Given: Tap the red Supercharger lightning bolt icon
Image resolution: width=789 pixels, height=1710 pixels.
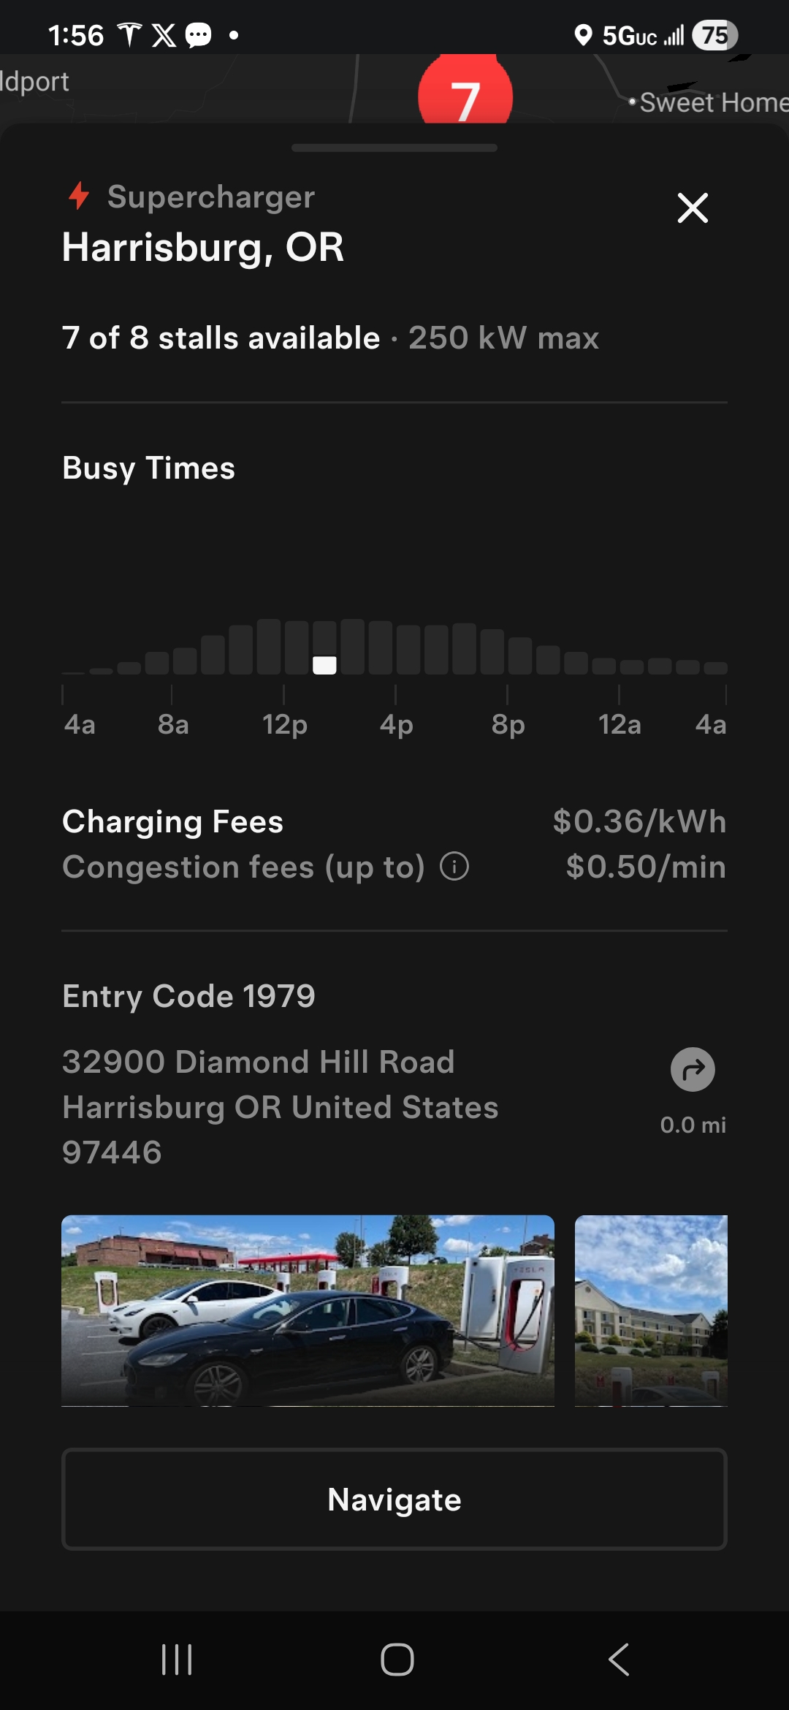Looking at the screenshot, I should click(79, 196).
